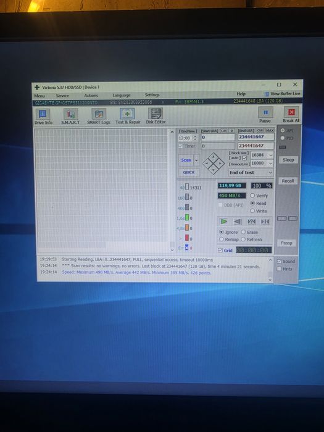Select the Verify radio button
This screenshot has width=324, height=432.
[x=252, y=196]
